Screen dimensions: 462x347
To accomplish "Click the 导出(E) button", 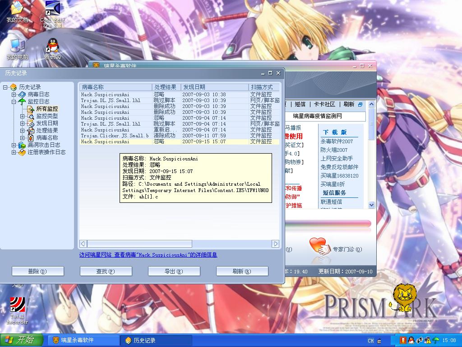I will point(174,271).
